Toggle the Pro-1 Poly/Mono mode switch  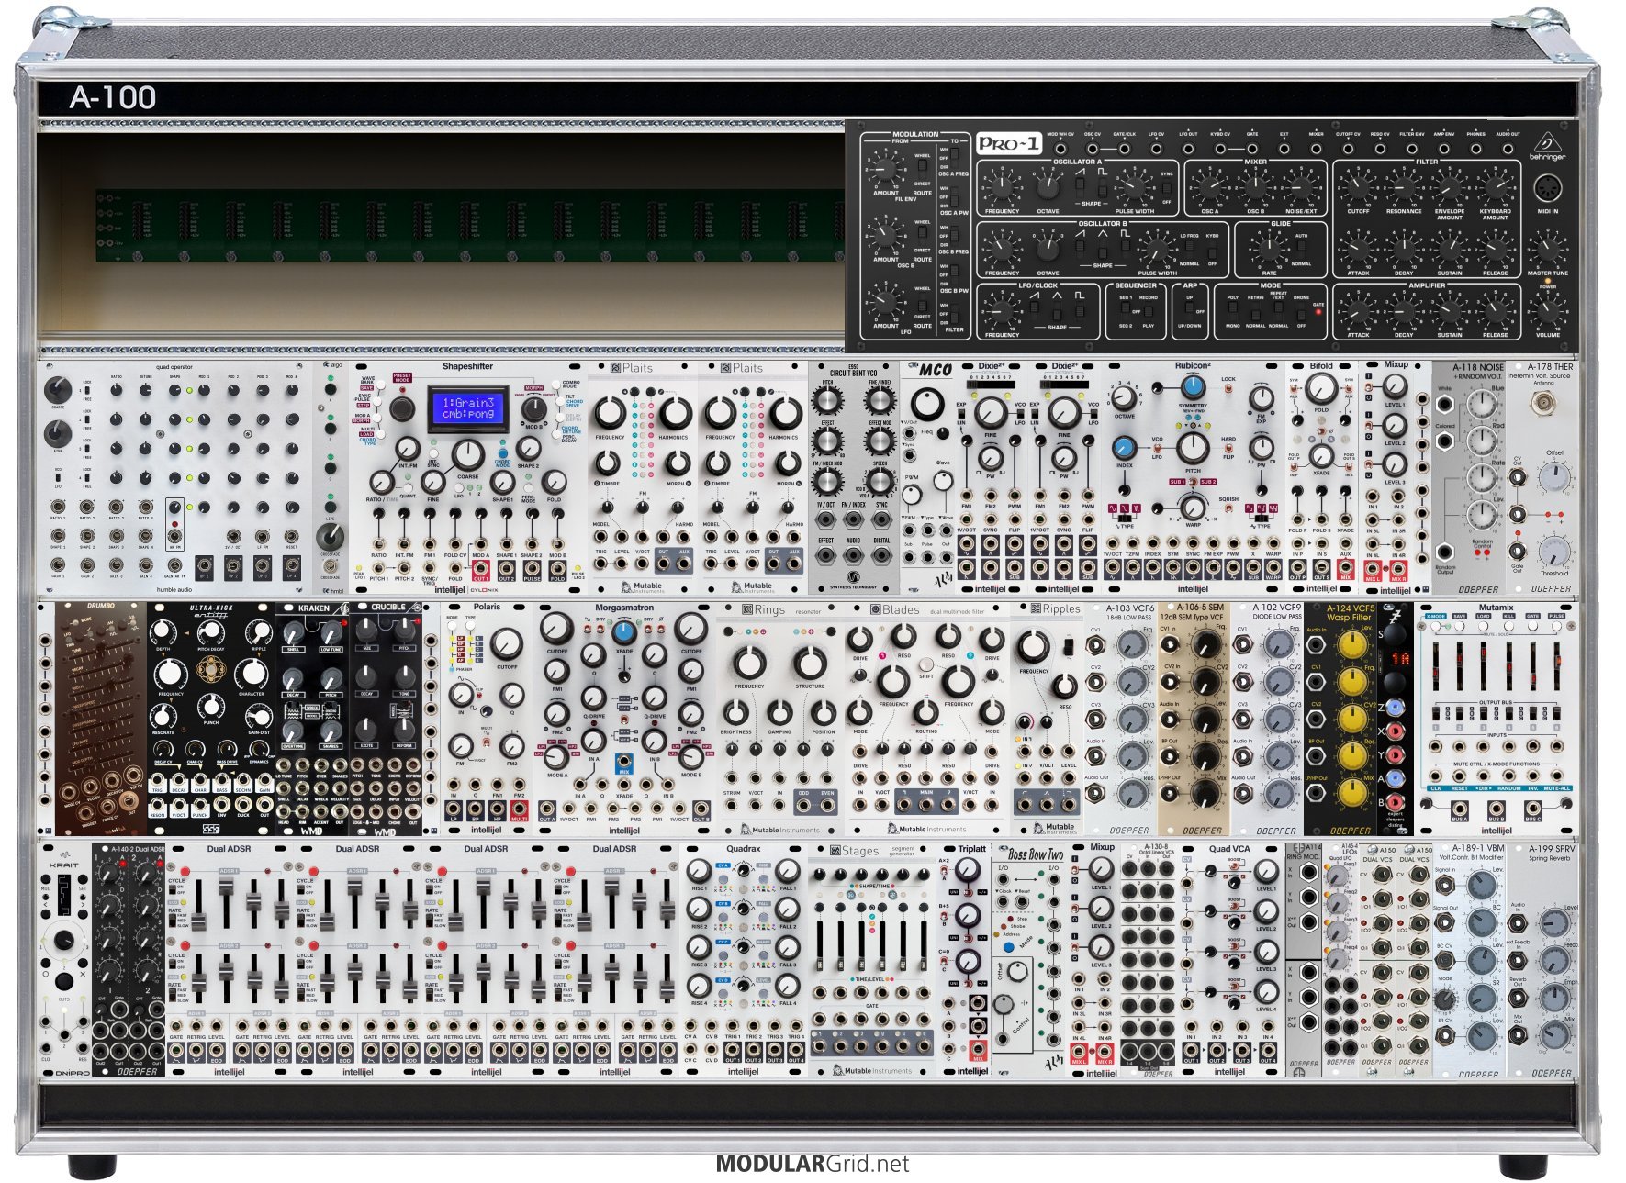[1233, 312]
